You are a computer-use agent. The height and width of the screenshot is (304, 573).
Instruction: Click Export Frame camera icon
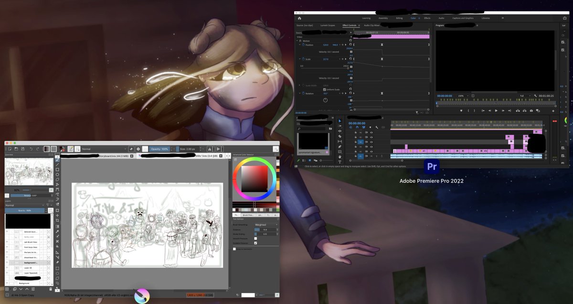click(x=531, y=111)
